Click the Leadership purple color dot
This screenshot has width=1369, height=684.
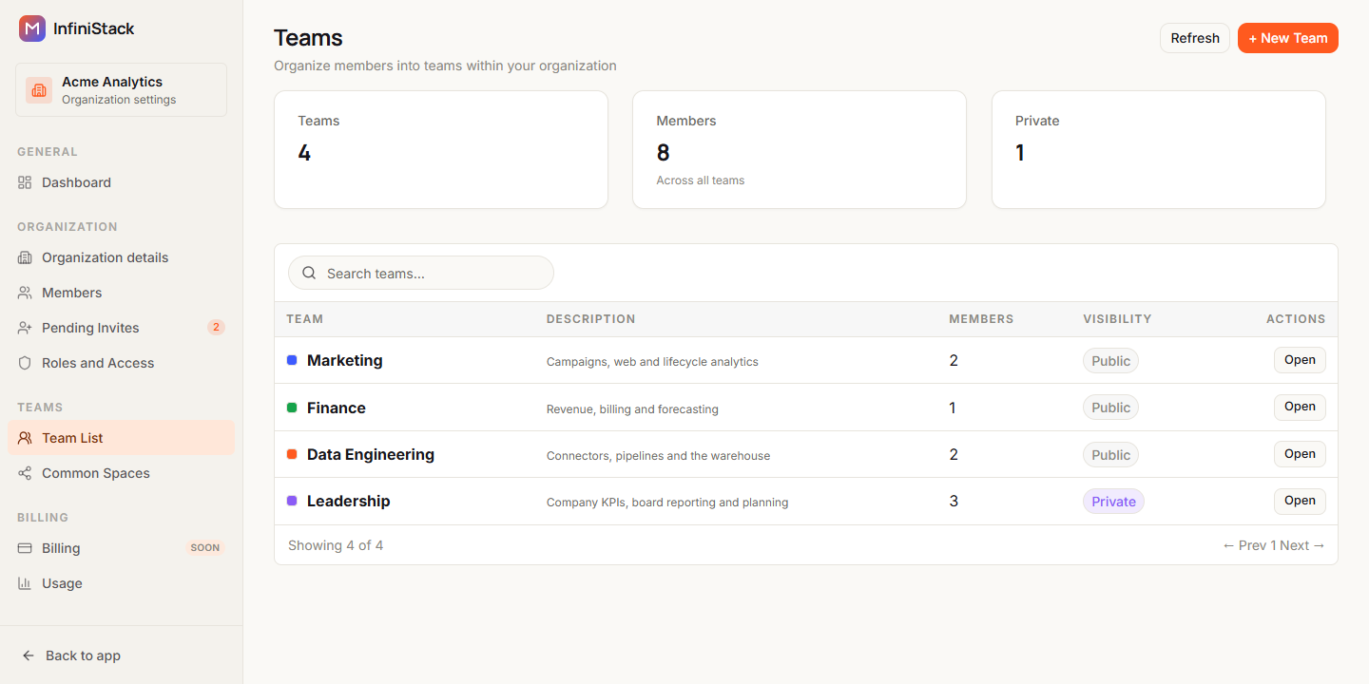point(292,501)
